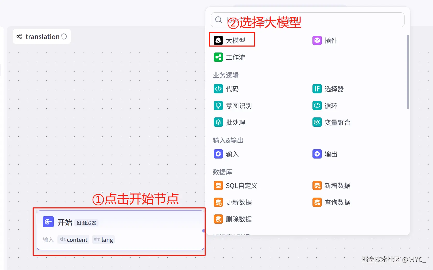
Task: Add the 查询数据 node icon
Action: coord(317,202)
